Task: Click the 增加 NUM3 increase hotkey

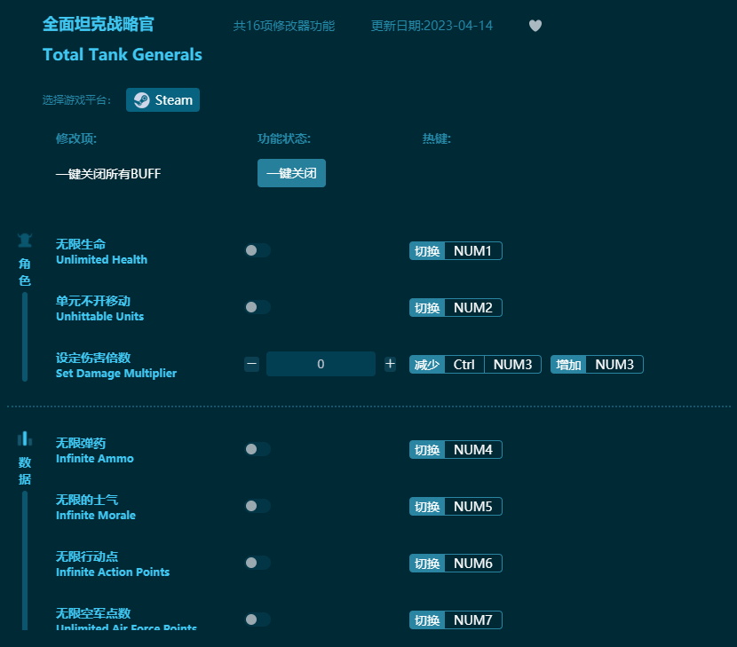Action: tap(597, 364)
